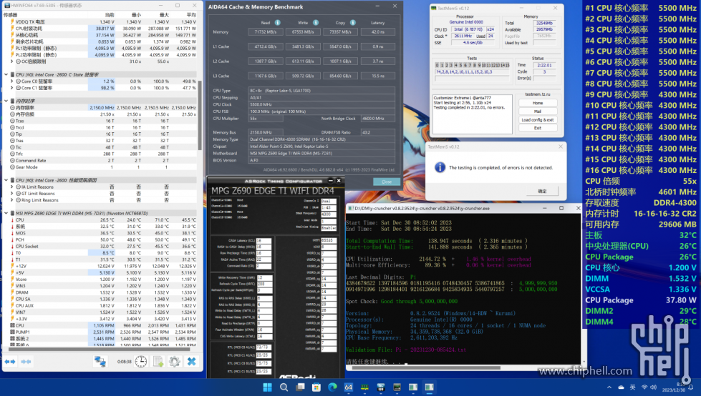Click the Write info icon in AIDA64 benchmark
Viewport: 701px width, 396px height.
point(316,23)
